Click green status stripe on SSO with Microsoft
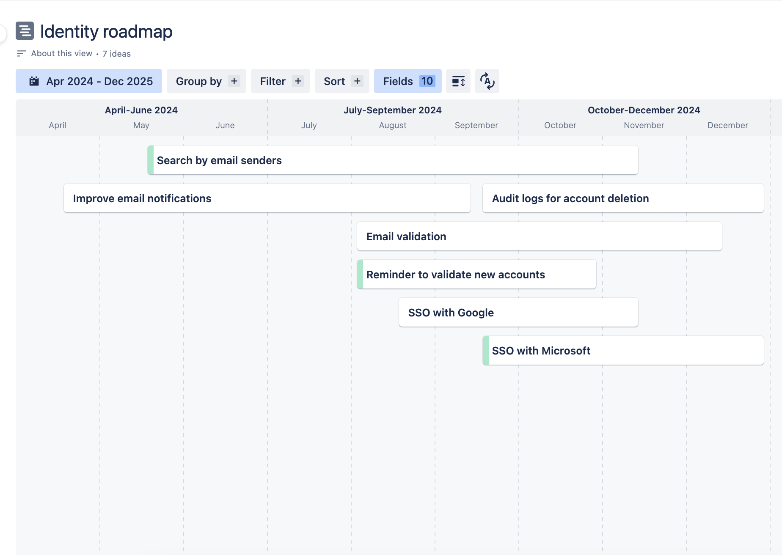Viewport: 782px width, 555px height. coord(486,351)
